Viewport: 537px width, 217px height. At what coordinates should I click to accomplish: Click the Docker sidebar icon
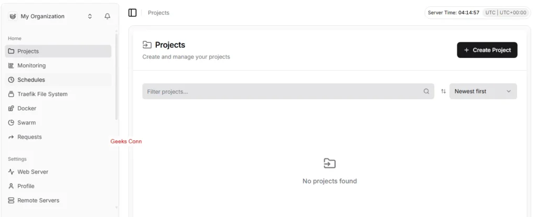[x=11, y=108]
